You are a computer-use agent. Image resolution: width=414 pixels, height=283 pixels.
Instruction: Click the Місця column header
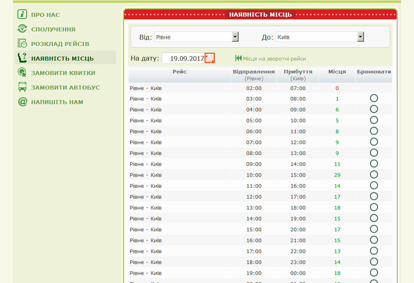click(337, 75)
